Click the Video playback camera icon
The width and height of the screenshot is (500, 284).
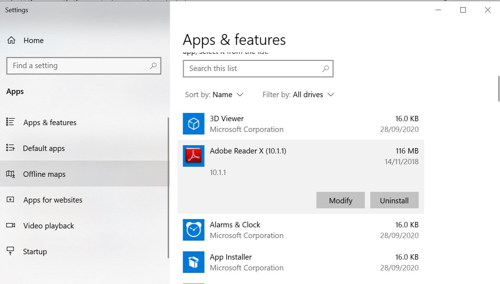tap(10, 226)
